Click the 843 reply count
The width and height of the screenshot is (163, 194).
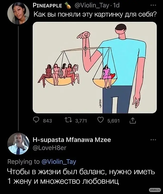pos(47,121)
